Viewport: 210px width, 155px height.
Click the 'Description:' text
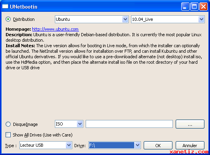(x=19, y=35)
